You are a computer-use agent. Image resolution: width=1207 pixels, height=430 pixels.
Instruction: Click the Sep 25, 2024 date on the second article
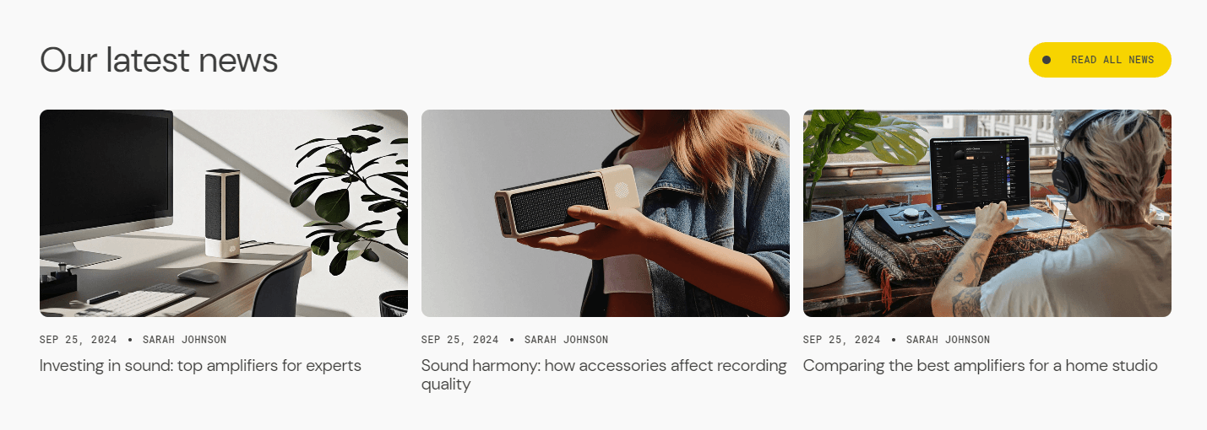tap(460, 340)
